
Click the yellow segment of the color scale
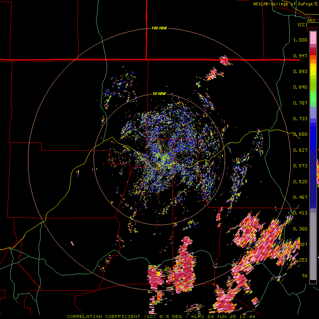point(313,69)
